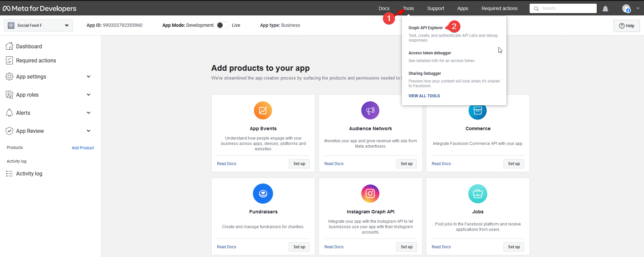This screenshot has height=257, width=644.
Task: Click the Commerce store icon
Action: pyautogui.click(x=478, y=111)
